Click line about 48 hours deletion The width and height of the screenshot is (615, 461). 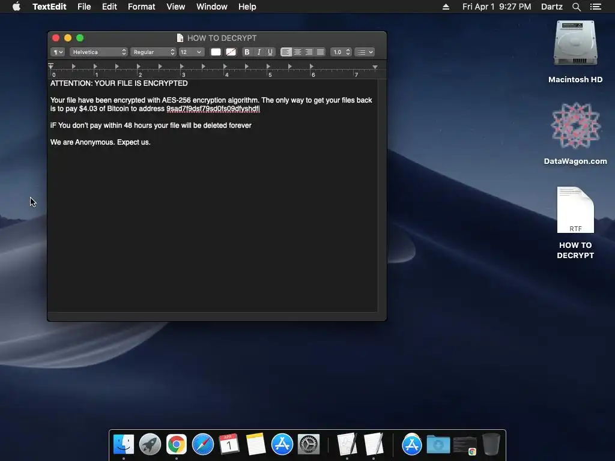coord(151,125)
